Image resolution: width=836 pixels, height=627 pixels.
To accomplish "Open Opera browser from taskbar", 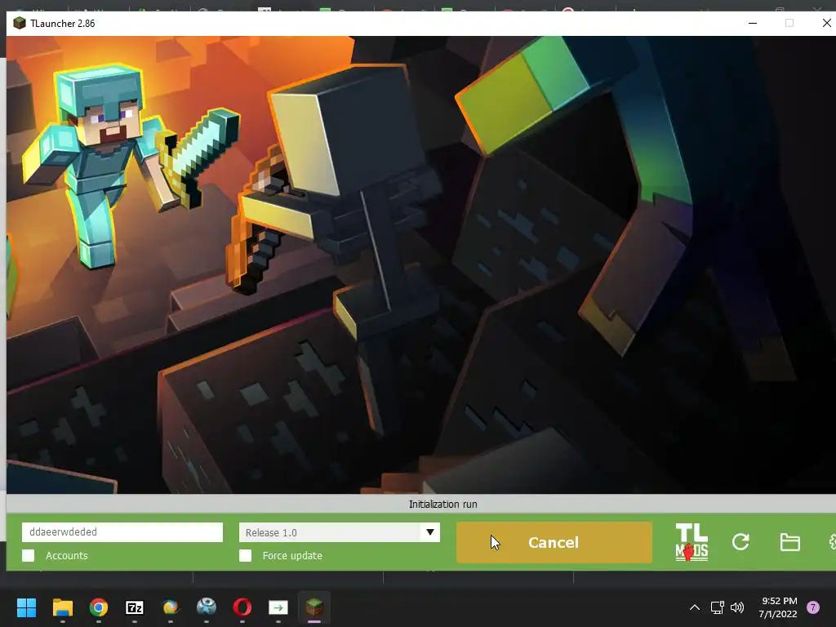I will (x=242, y=607).
